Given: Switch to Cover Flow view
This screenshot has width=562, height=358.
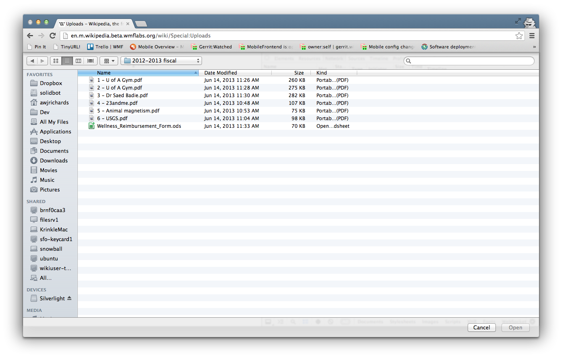Looking at the screenshot, I should coord(90,61).
